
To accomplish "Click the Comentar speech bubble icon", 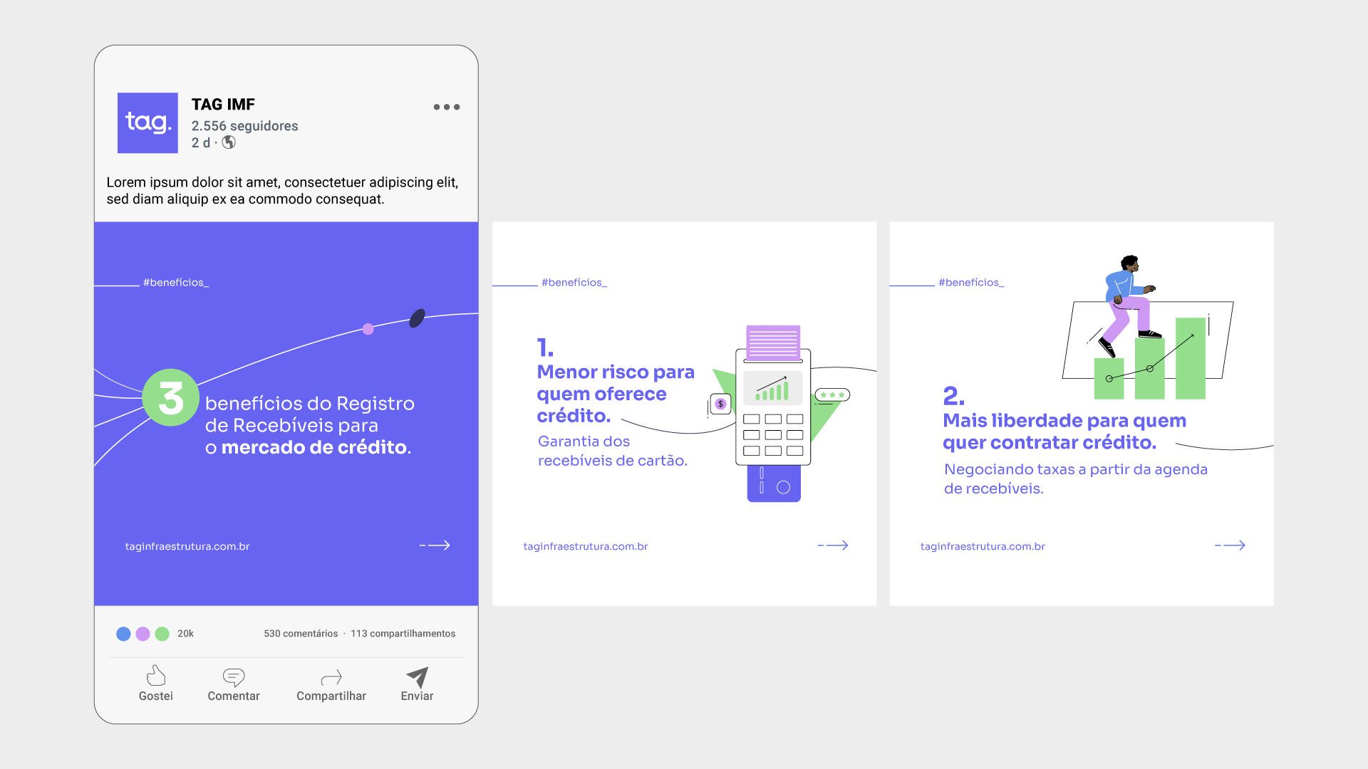I will point(233,676).
